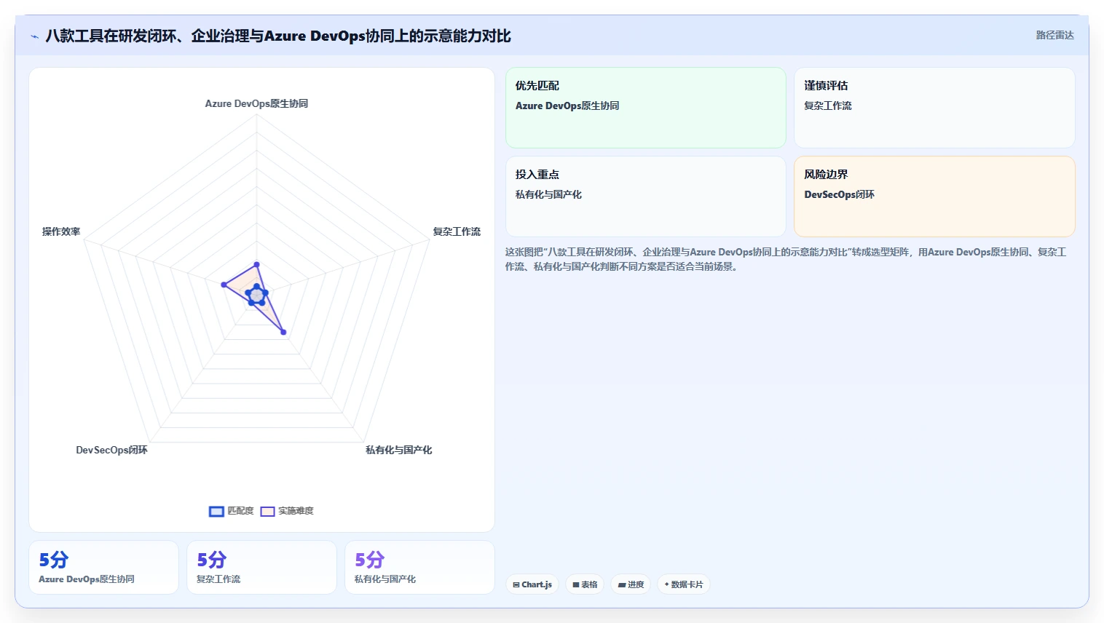Screen dimensions: 1104x623
Task: Toggle the 匹配度 legend color box
Action: click(x=216, y=511)
